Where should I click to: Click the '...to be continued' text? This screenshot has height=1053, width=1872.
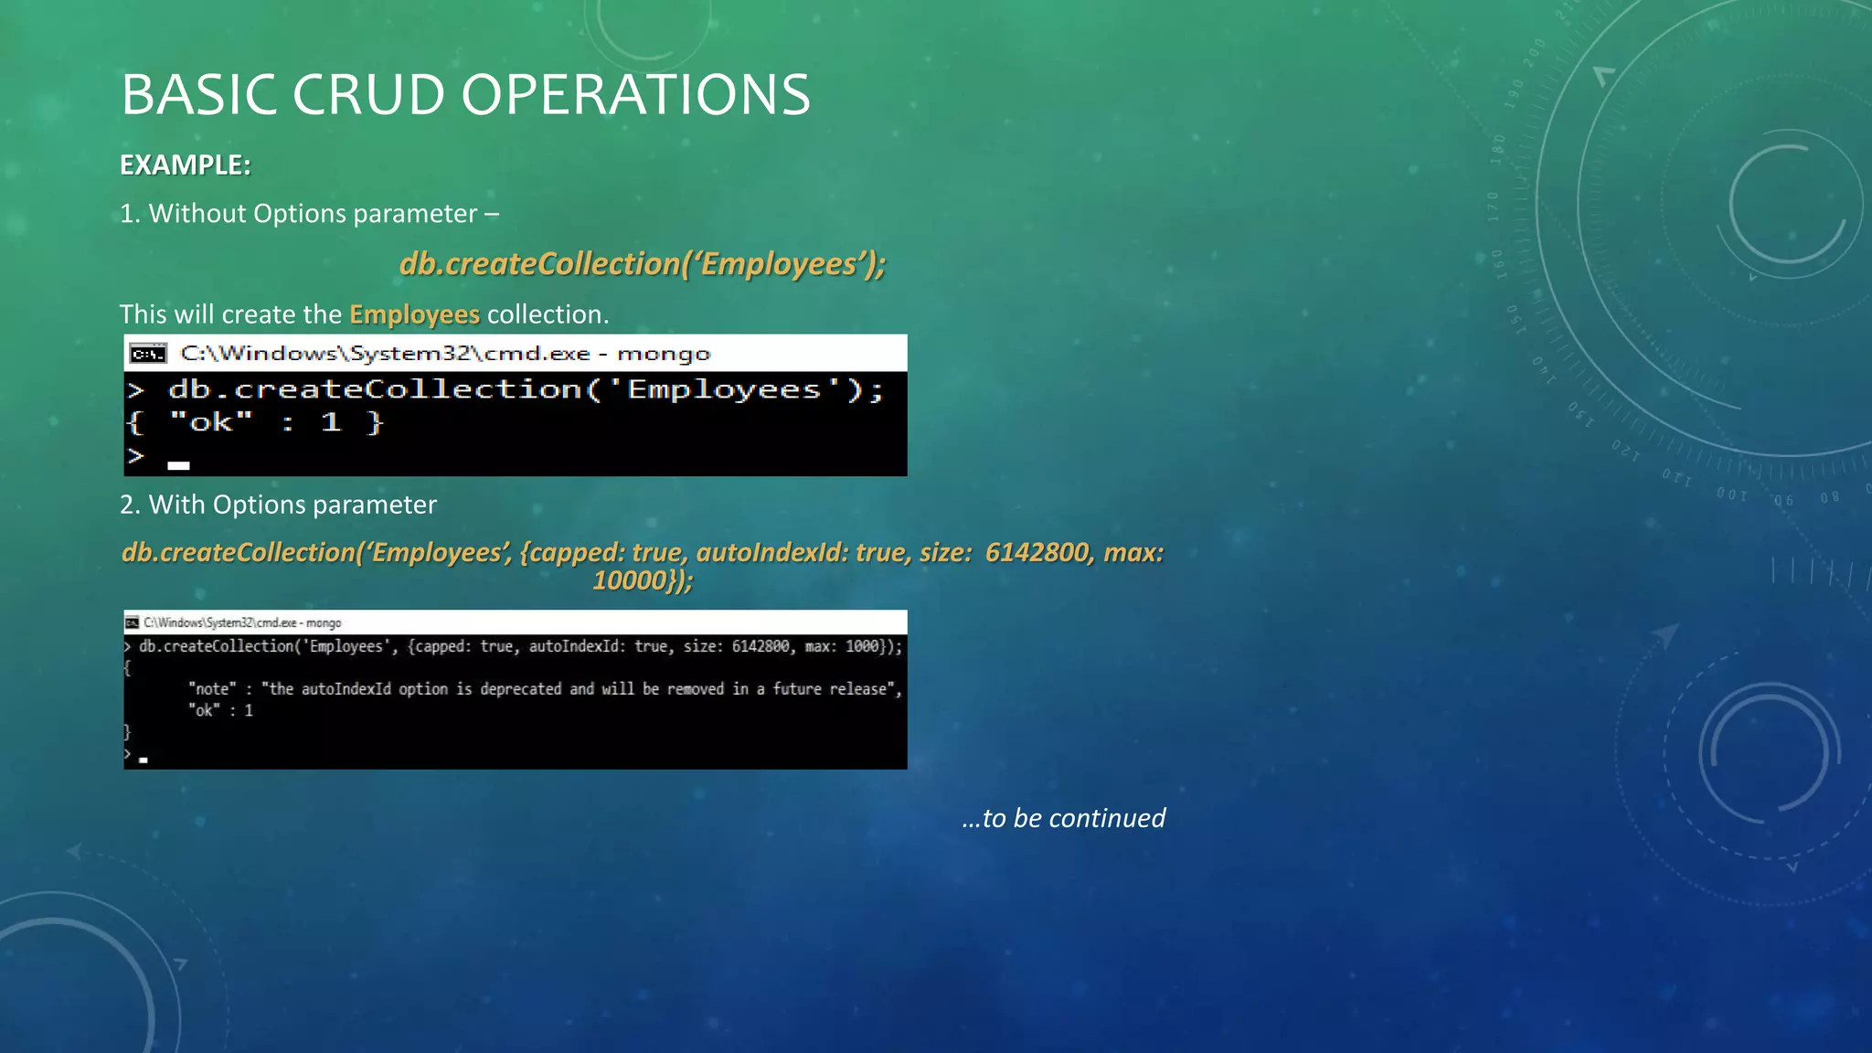tap(1063, 818)
